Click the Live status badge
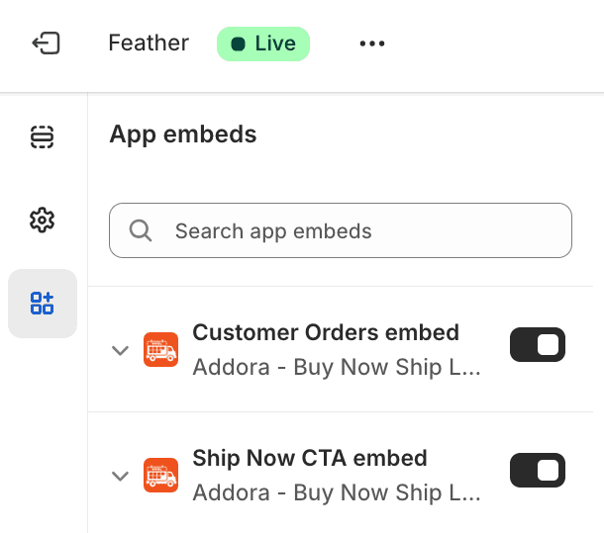The width and height of the screenshot is (604, 533). (x=263, y=44)
